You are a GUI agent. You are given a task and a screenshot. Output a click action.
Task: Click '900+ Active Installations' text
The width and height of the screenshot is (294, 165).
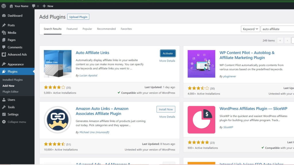tap(203, 148)
